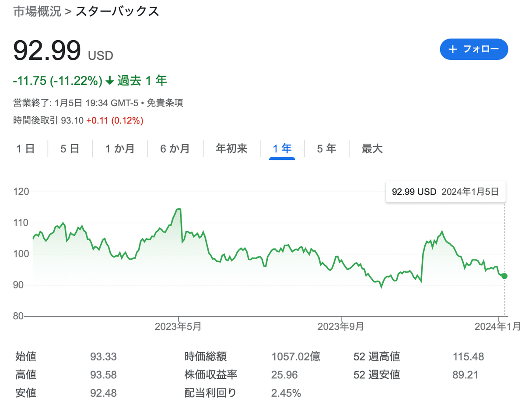Click the フォロー button to follow Starbucks

click(474, 49)
